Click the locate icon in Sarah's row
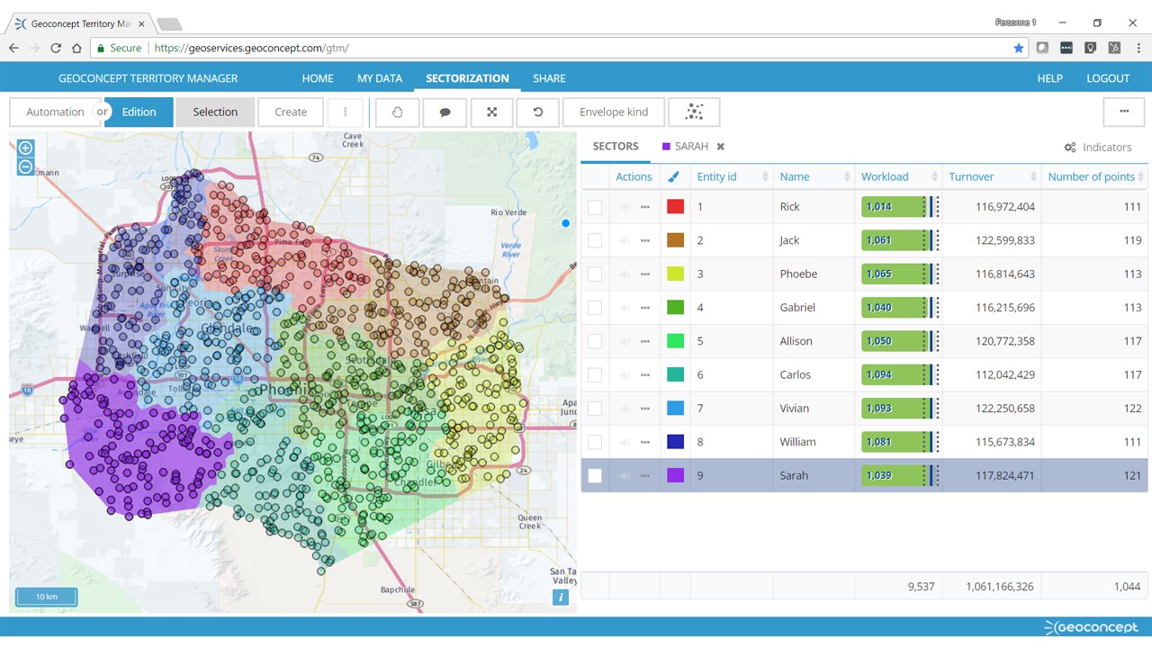Viewport: 1152px width, 648px height. point(625,476)
